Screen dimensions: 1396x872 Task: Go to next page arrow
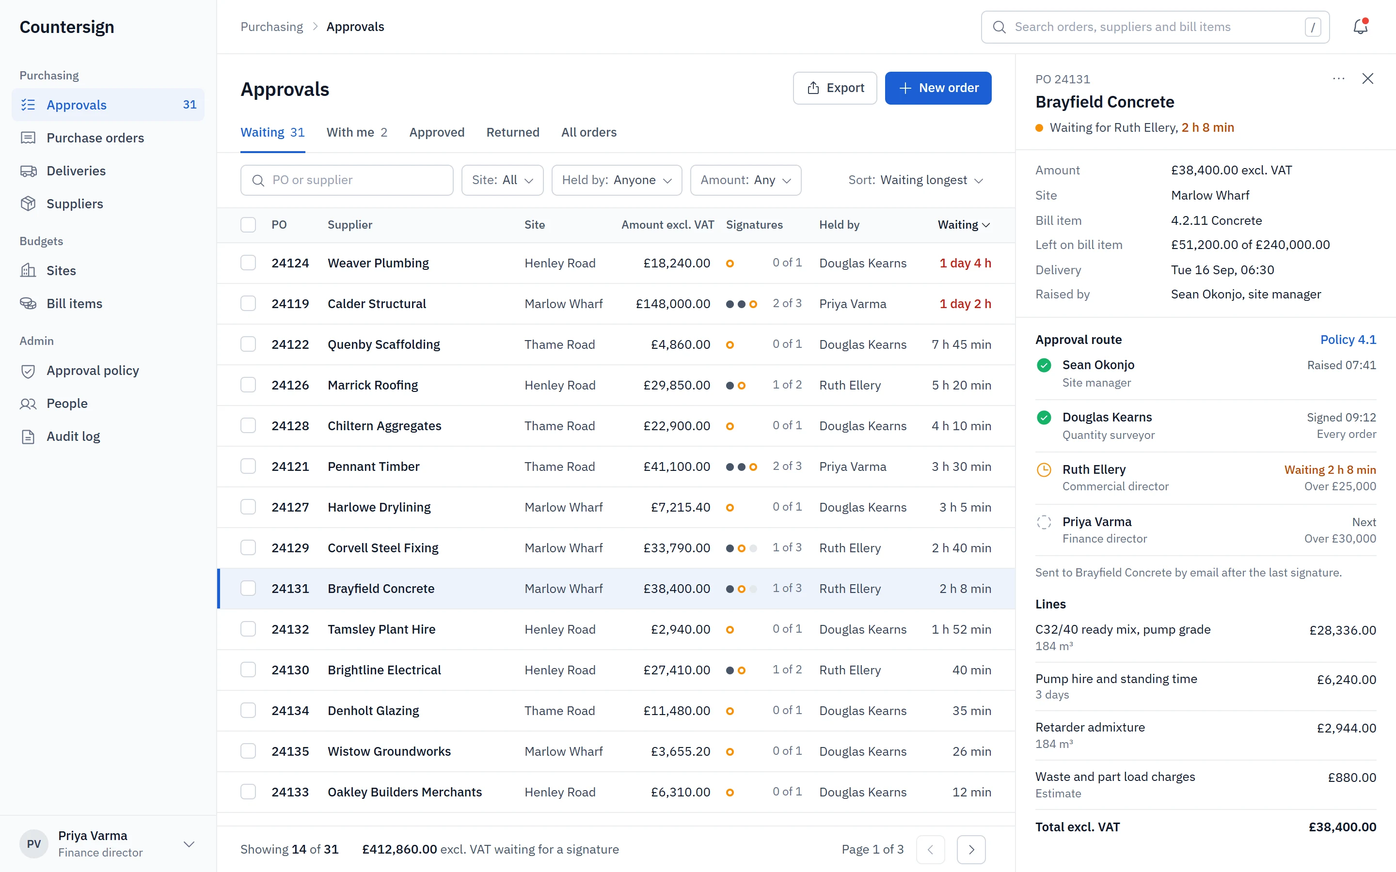point(971,850)
